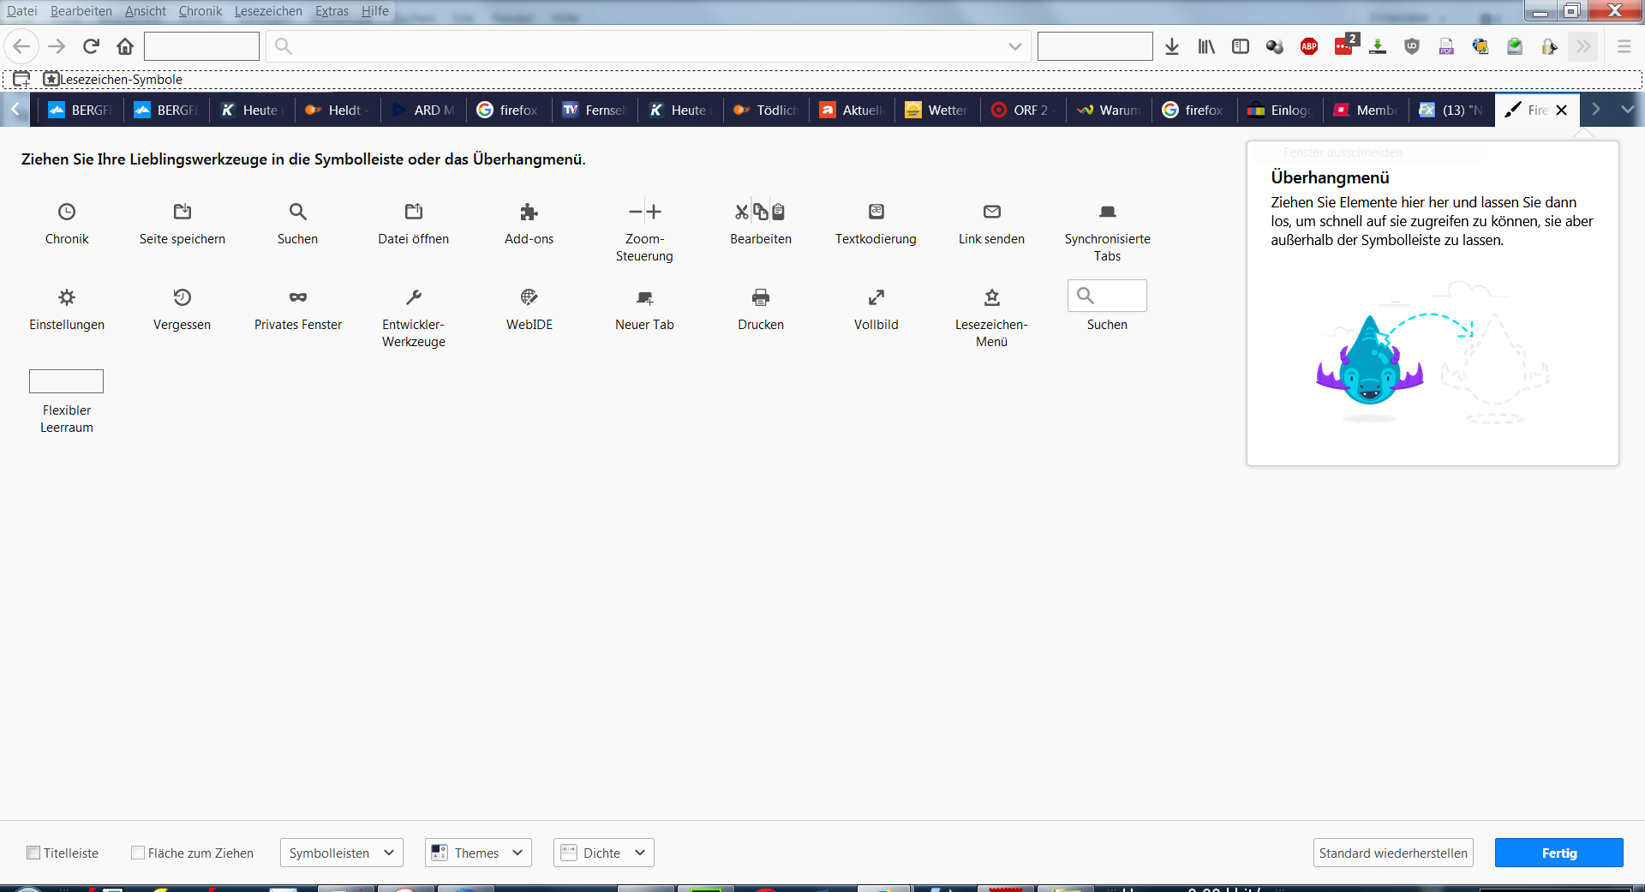Click the Back arrow button

[21, 46]
